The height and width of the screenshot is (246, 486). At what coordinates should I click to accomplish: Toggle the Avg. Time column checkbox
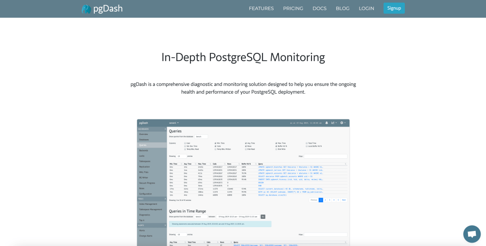246,143
